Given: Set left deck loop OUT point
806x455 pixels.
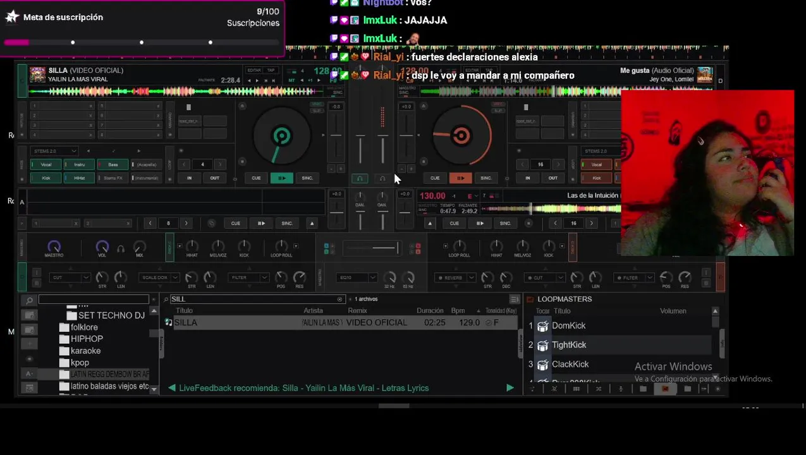Looking at the screenshot, I should click(215, 178).
